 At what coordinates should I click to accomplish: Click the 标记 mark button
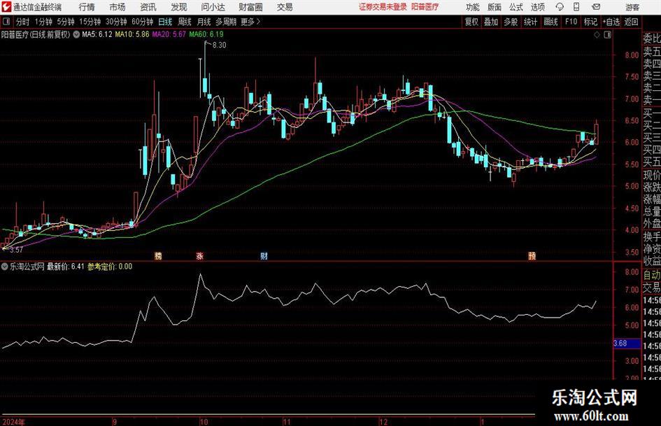(590, 22)
